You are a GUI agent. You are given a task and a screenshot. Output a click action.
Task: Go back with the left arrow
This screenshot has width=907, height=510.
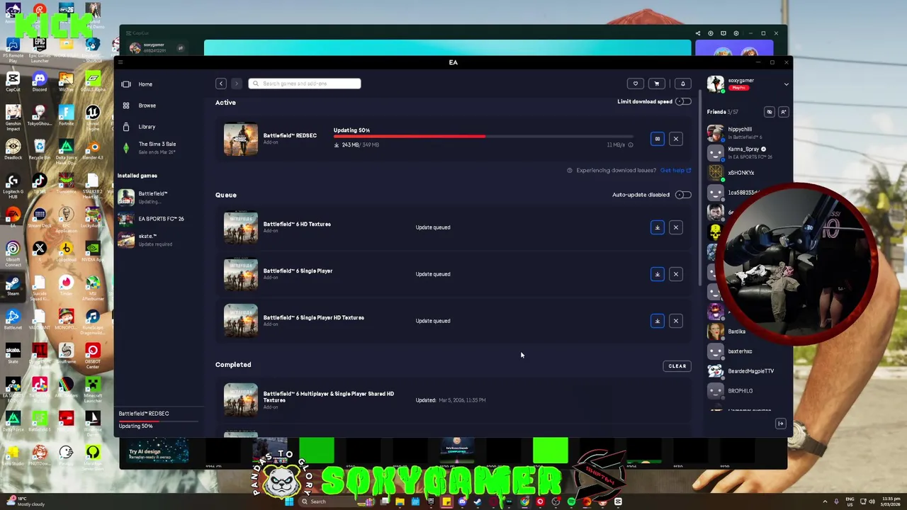221,84
